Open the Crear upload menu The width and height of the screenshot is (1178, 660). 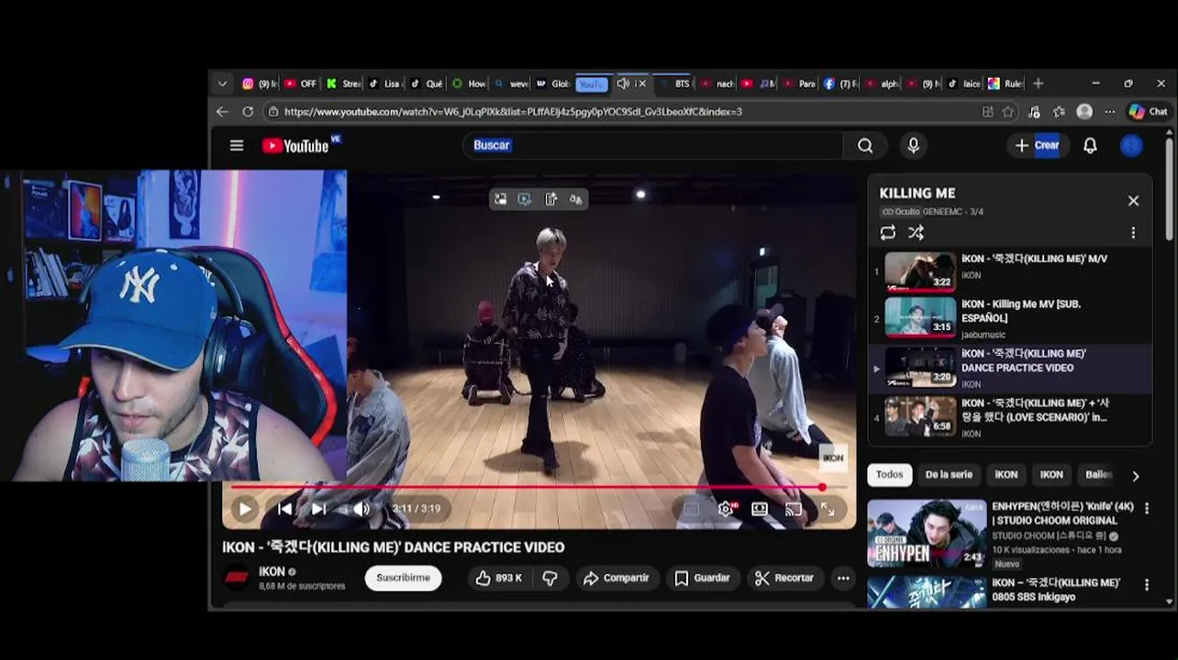pos(1038,145)
